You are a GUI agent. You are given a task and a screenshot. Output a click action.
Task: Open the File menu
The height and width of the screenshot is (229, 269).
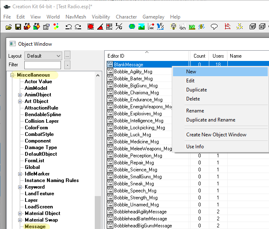7,17
